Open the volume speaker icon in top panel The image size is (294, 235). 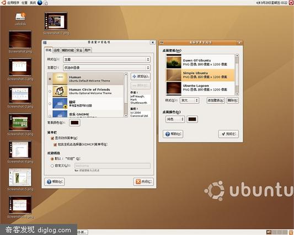point(258,3)
